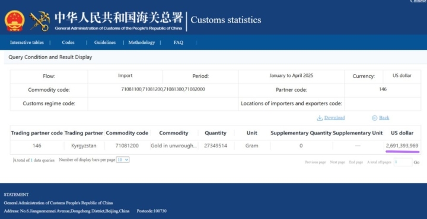The image size is (427, 219).
Task: Click the Download link
Action: [334, 118]
